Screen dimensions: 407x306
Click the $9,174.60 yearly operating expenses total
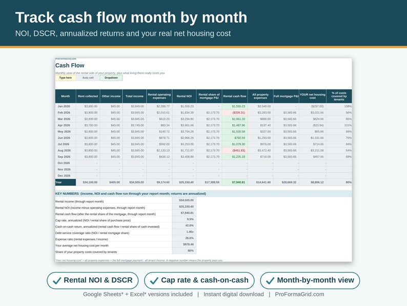pyautogui.click(x=159, y=182)
